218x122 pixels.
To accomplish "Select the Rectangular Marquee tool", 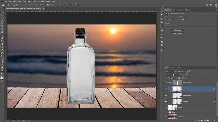I will tap(2, 15).
